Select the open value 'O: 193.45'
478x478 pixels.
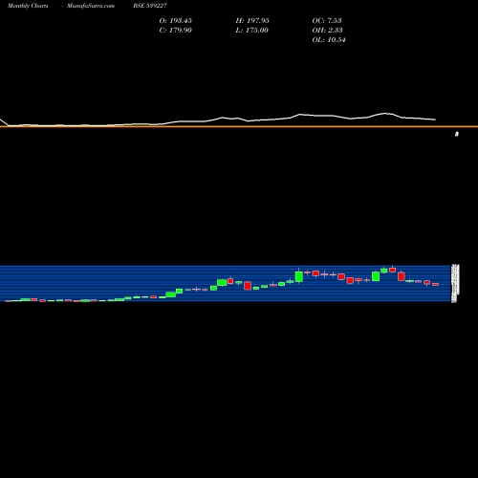176,21
